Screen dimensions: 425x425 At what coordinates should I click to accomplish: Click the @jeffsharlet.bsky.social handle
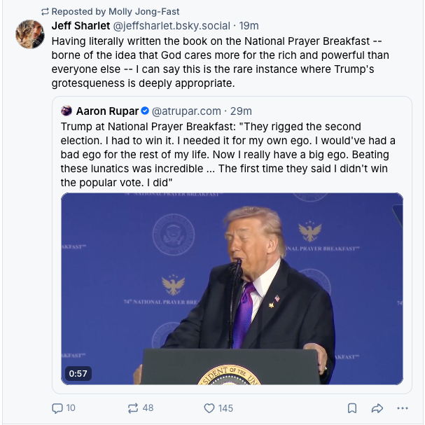[x=172, y=26]
